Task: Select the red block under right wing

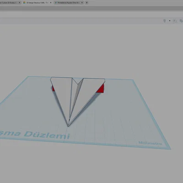Action: point(102,90)
